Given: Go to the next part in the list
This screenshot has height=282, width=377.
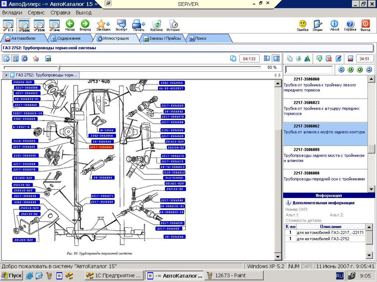Looking at the screenshot, I should pos(360,70).
